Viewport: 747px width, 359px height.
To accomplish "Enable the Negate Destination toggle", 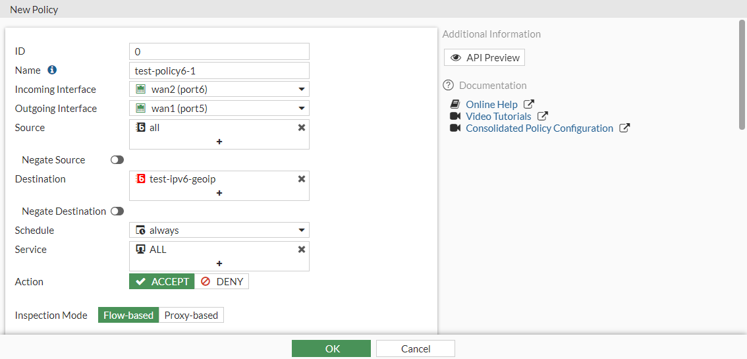I will [117, 211].
